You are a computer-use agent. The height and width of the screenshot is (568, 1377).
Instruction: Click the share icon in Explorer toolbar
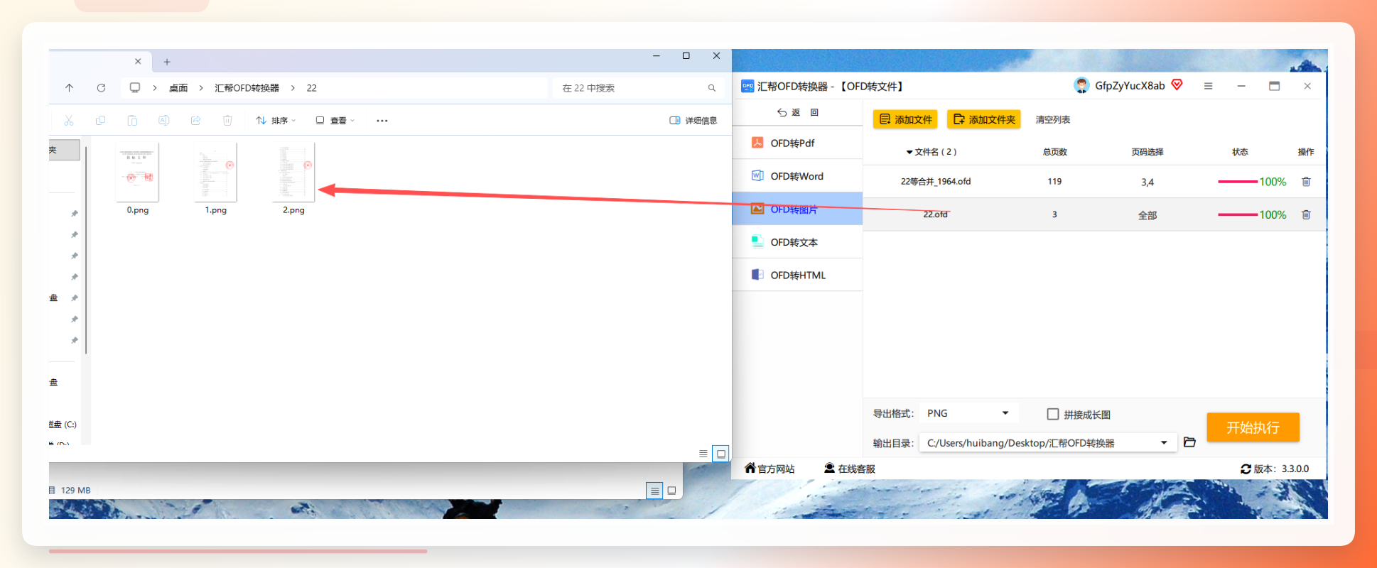[x=195, y=121]
